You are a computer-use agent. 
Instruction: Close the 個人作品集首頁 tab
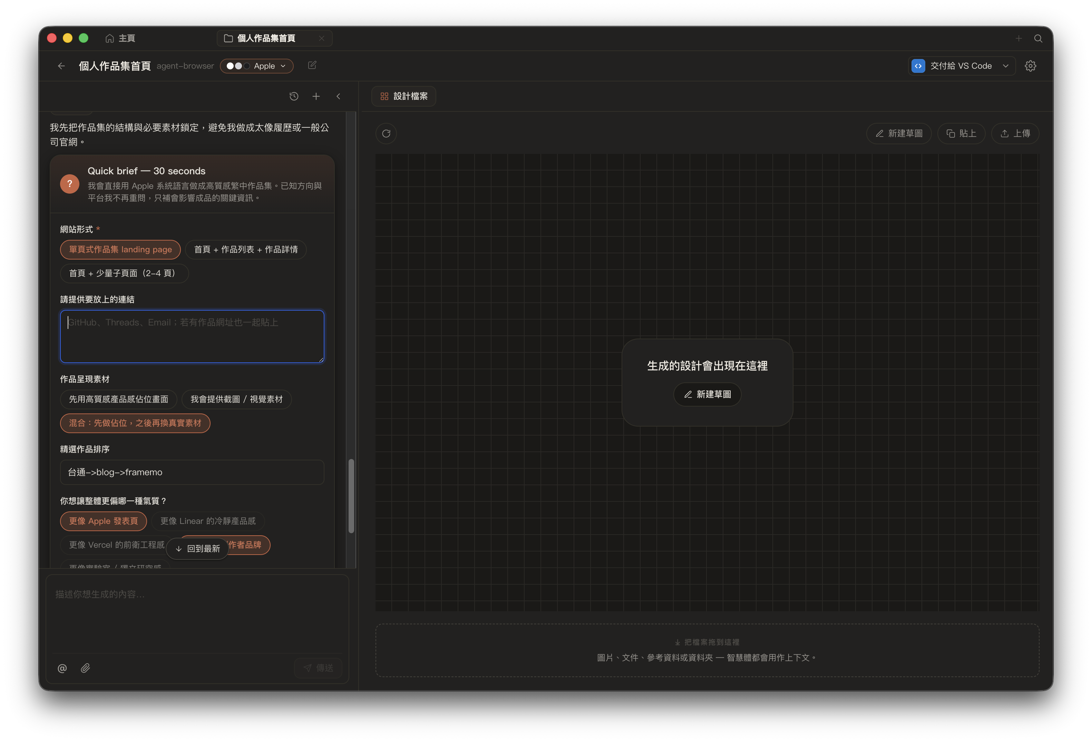(321, 38)
